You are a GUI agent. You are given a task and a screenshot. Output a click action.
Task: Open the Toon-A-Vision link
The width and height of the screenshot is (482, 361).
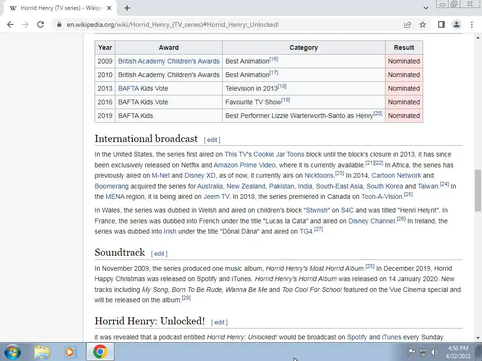[382, 197]
